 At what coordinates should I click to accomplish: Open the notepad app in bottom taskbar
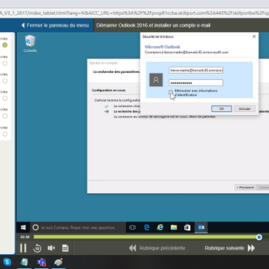(x=24, y=262)
